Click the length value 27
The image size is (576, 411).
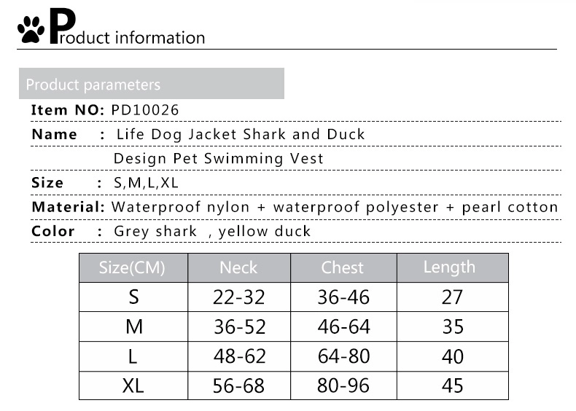[452, 297]
